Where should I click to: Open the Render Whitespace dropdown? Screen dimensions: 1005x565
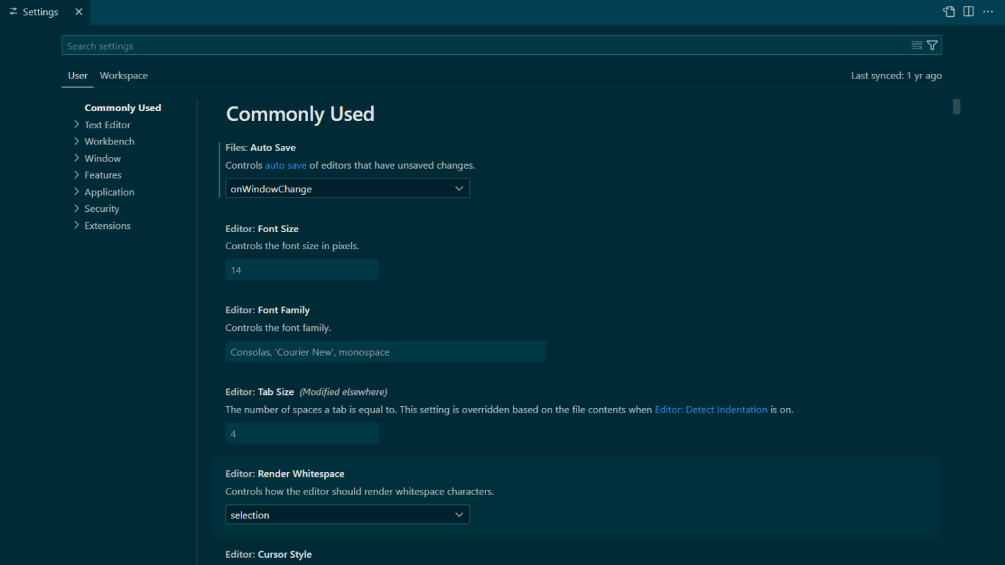click(347, 515)
